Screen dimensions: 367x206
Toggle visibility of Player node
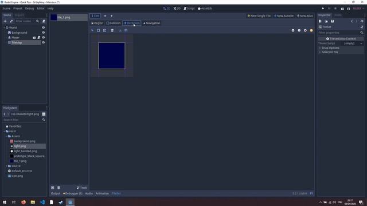44,38
